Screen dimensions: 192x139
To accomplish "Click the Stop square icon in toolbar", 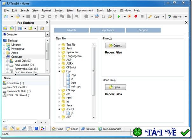I will [x=142, y=16].
